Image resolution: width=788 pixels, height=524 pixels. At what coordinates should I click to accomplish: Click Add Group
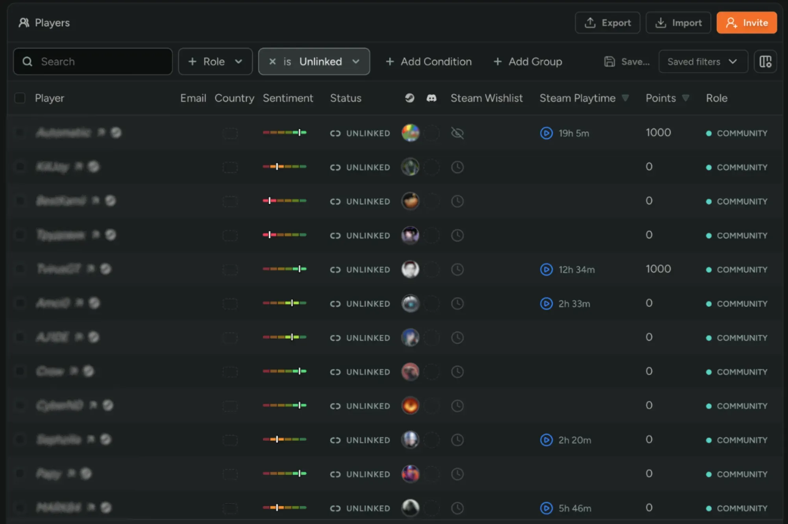tap(527, 61)
